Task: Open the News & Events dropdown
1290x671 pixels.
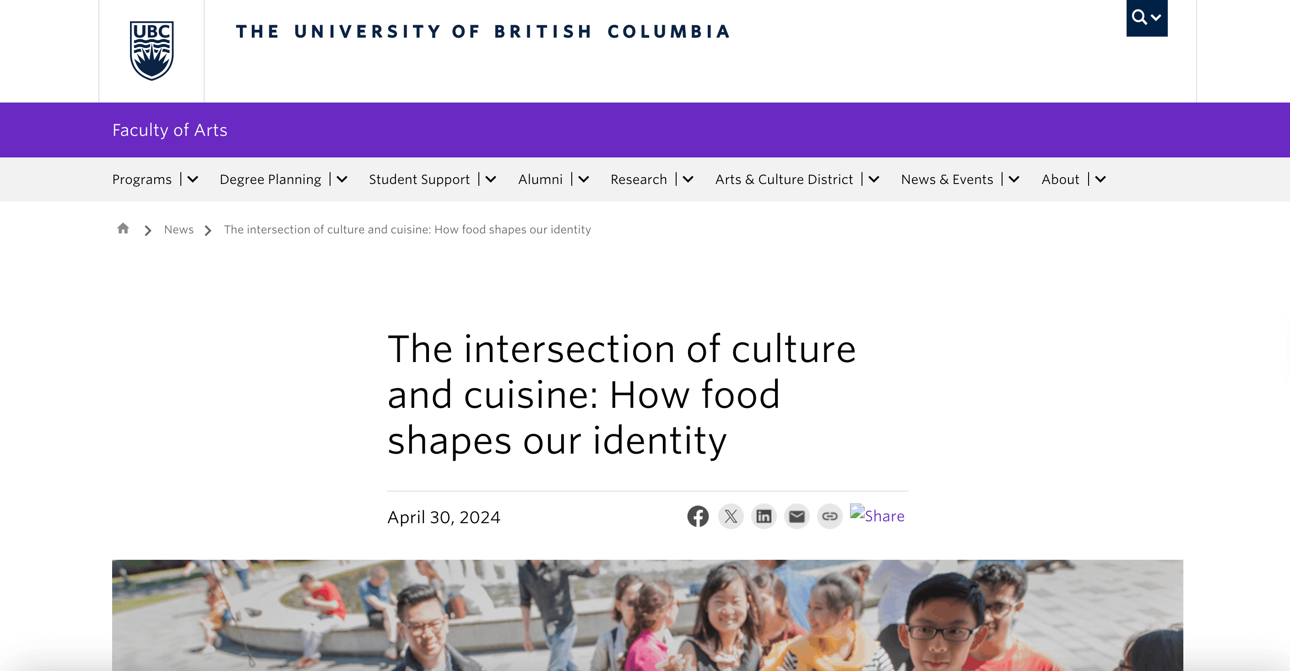Action: point(947,179)
